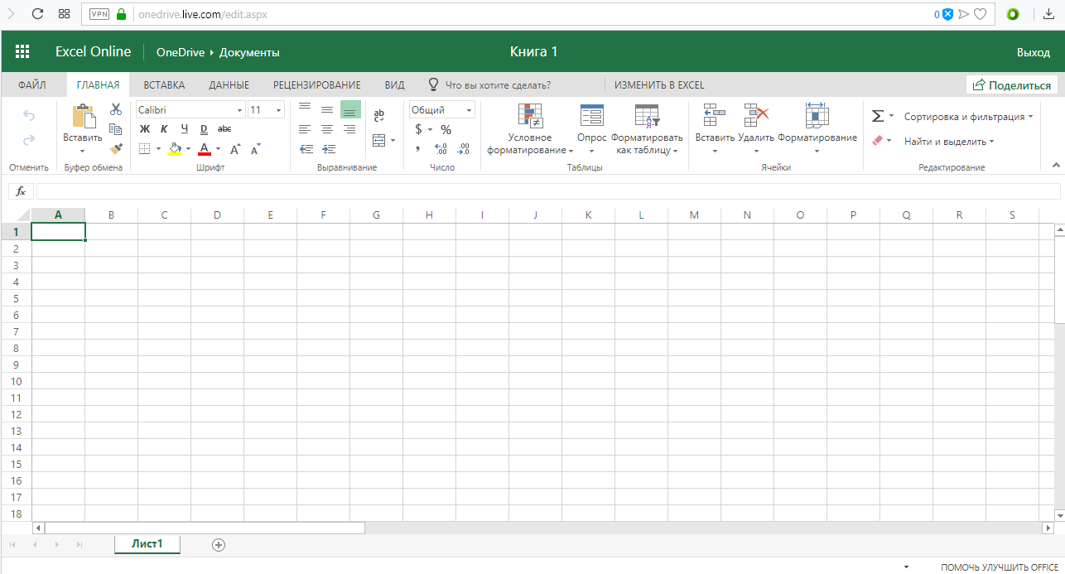Switch to the ДАННЫЕ tab

coord(229,84)
